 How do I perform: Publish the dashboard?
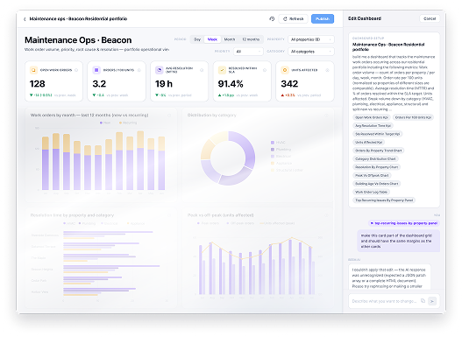[323, 19]
